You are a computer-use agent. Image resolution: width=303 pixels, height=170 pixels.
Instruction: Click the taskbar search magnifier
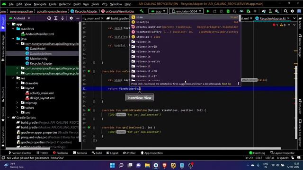(121, 165)
